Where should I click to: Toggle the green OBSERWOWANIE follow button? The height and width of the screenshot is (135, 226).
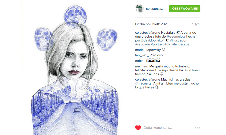click(x=185, y=9)
